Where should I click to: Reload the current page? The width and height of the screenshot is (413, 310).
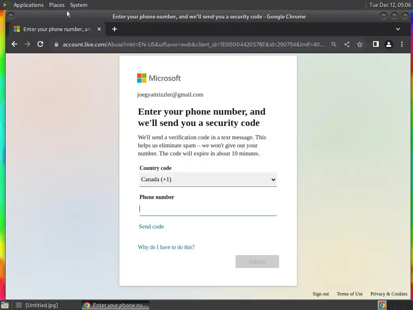point(40,44)
